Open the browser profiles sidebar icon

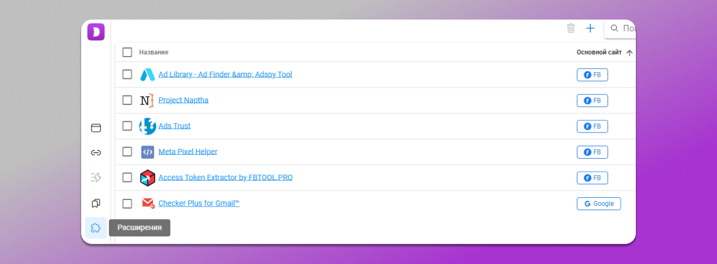[96, 128]
